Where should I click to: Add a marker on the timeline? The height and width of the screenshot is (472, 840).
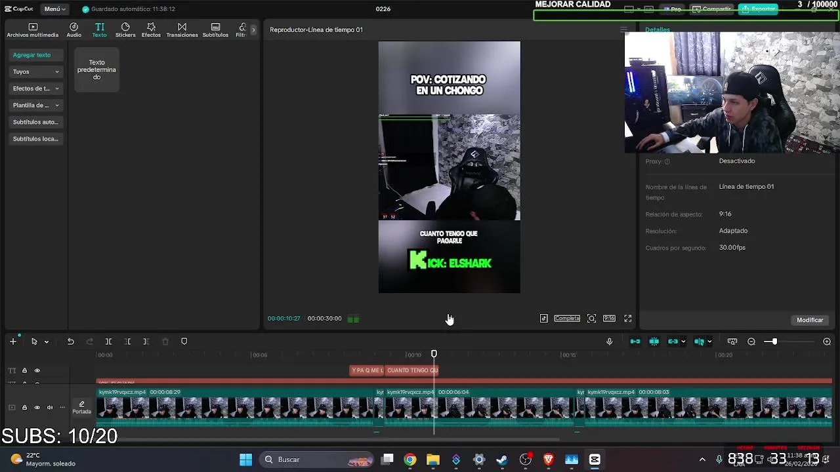[x=184, y=342]
